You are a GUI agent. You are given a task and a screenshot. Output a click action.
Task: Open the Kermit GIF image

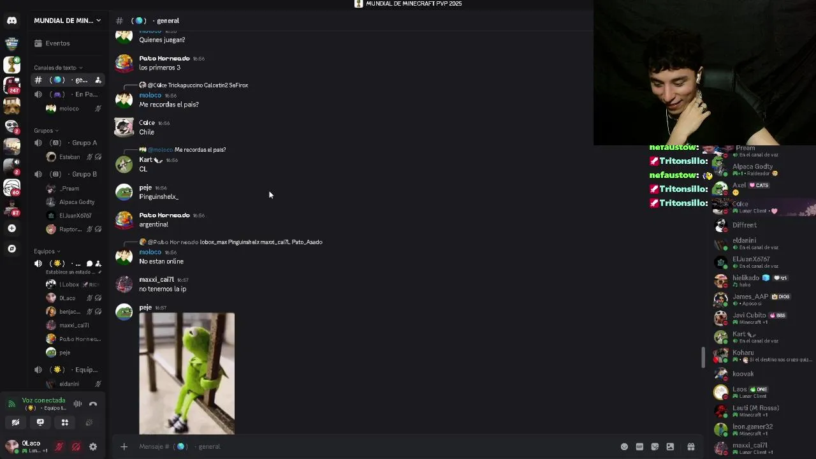tap(187, 374)
